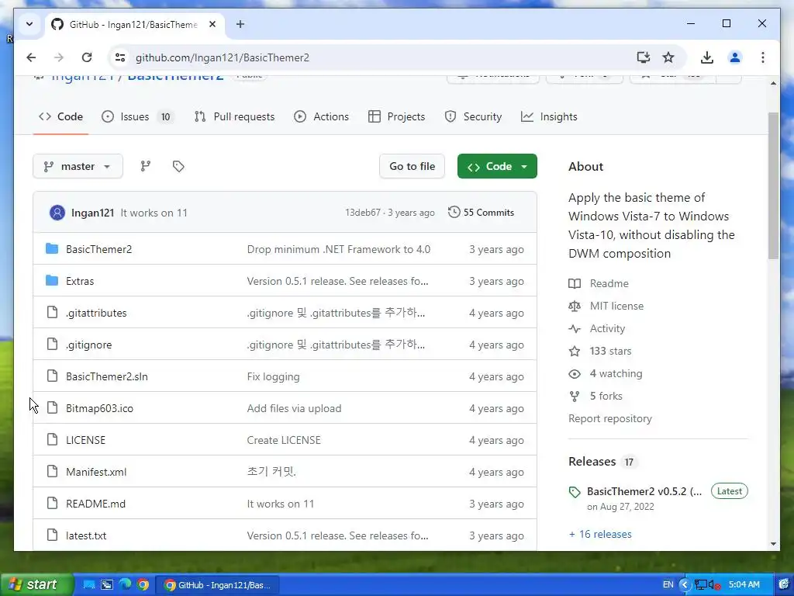Image resolution: width=794 pixels, height=596 pixels.
Task: Open the + 16 releases link
Action: [x=600, y=534]
